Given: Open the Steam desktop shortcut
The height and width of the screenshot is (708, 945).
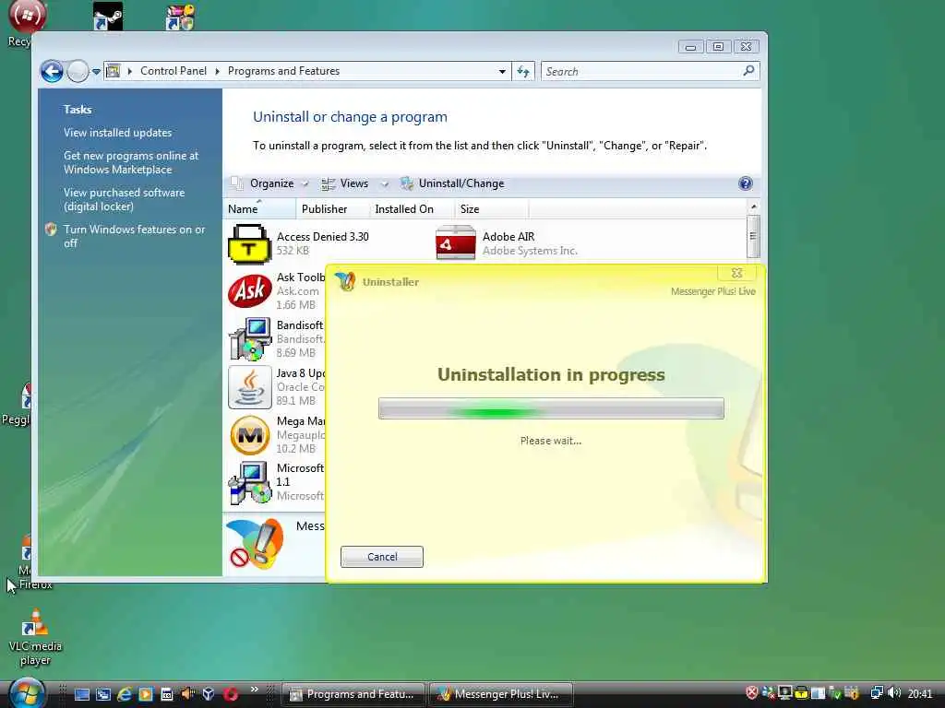Looking at the screenshot, I should point(108,17).
